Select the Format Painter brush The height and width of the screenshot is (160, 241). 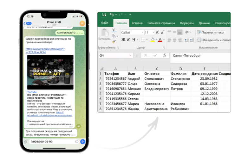[x=114, y=41]
